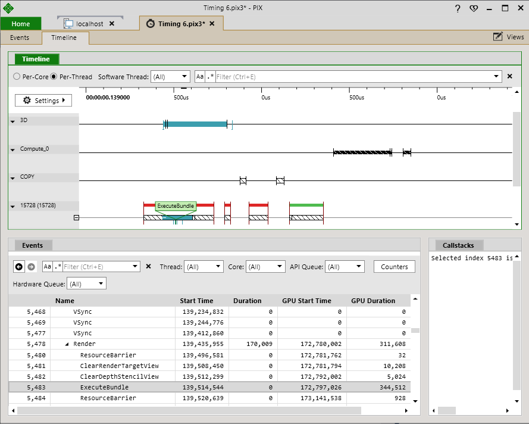
Task: Clear the timeline filter with X
Action: (509, 77)
